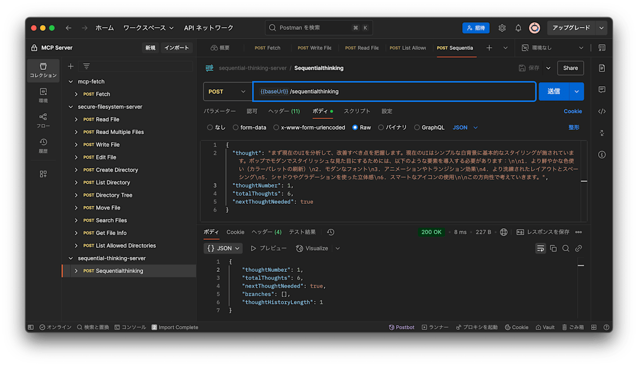Open the テスト結果 response tab
Screen dimensions: 638x366
click(302, 232)
